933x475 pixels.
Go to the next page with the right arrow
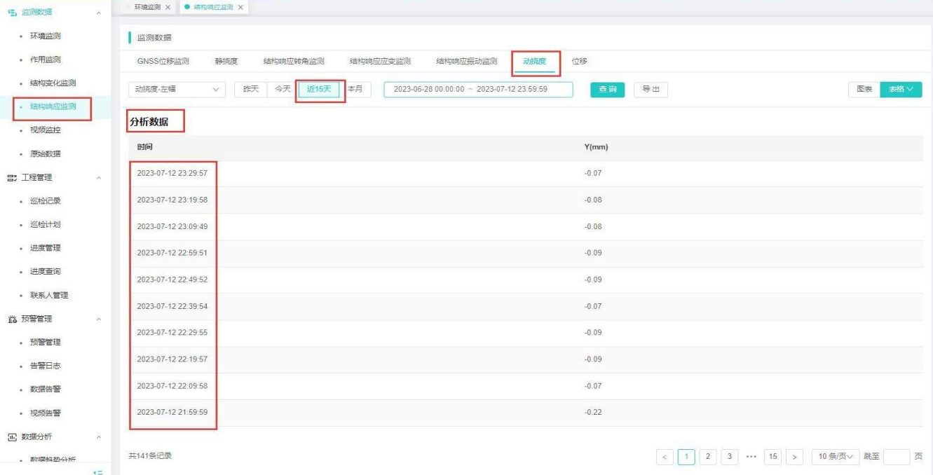pos(794,457)
